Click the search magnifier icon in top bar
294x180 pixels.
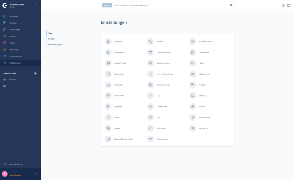point(231,5)
